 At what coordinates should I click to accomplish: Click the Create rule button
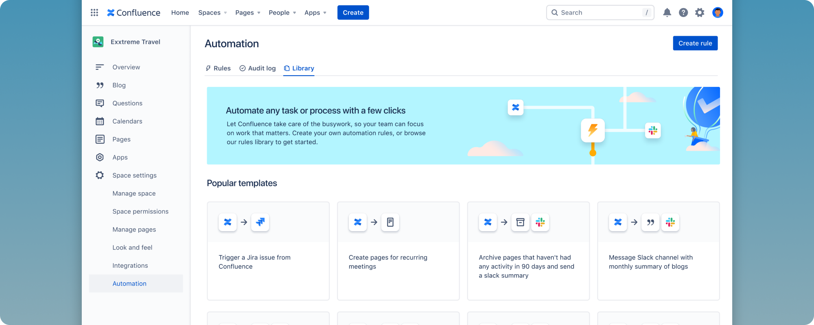pyautogui.click(x=695, y=43)
